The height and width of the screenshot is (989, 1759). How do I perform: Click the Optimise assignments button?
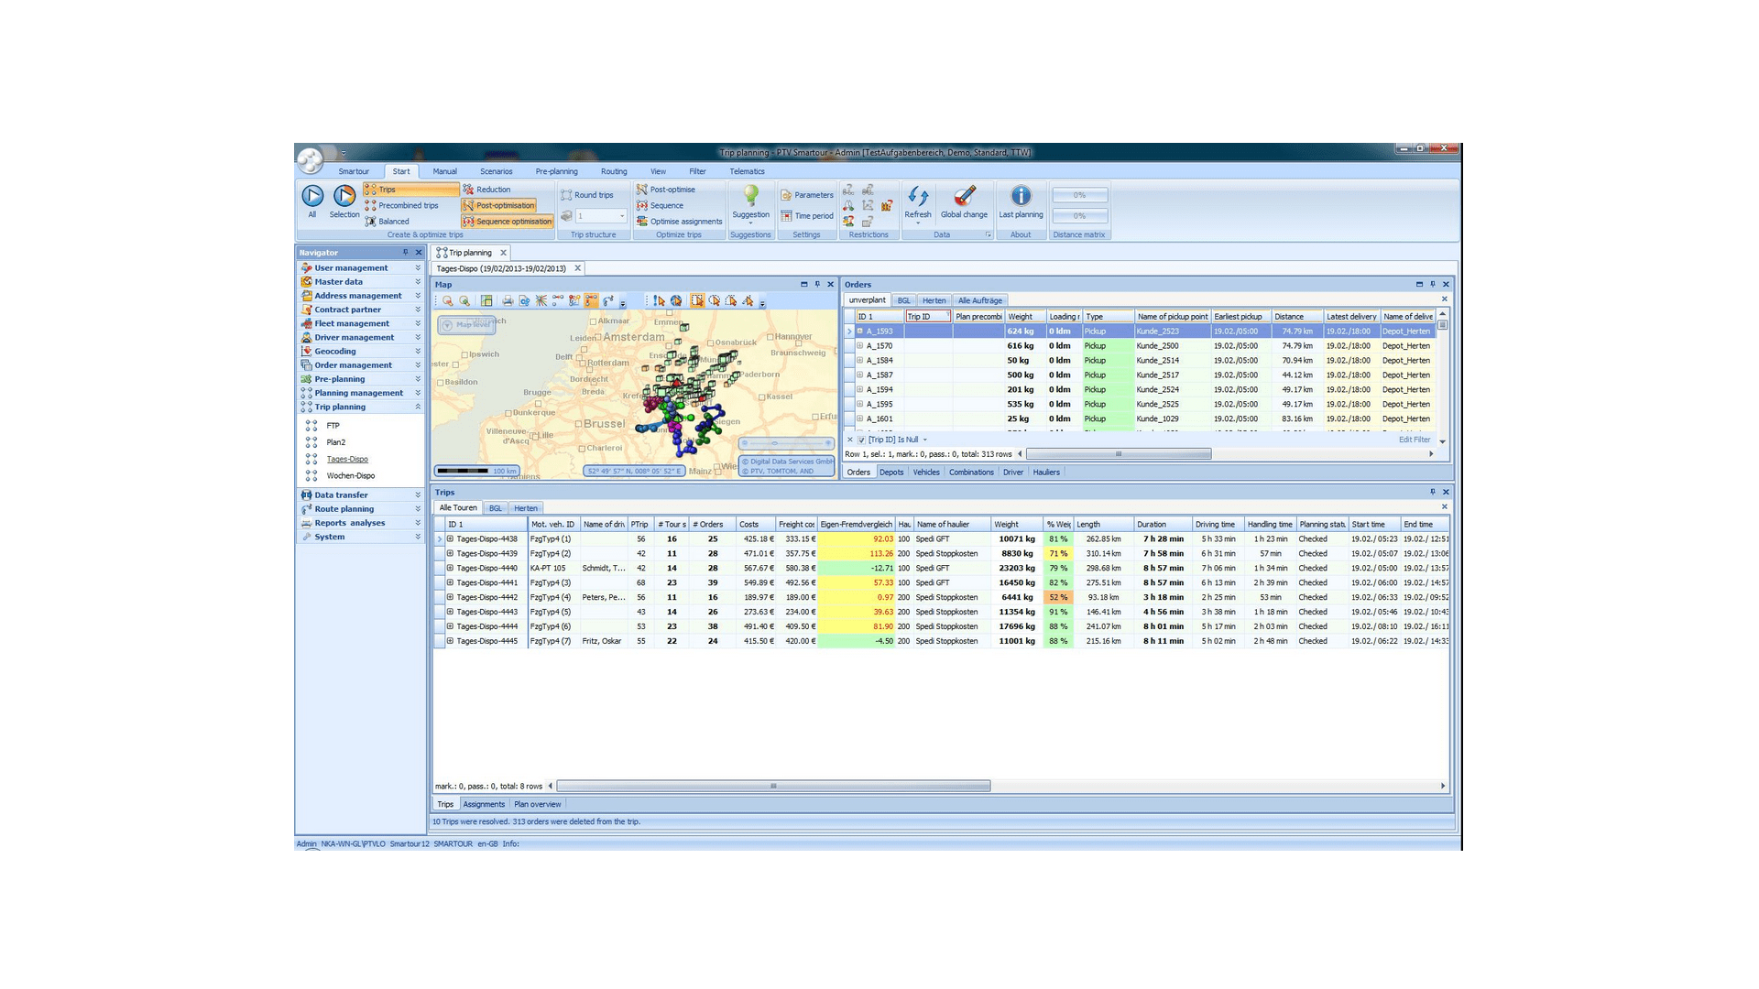[680, 222]
